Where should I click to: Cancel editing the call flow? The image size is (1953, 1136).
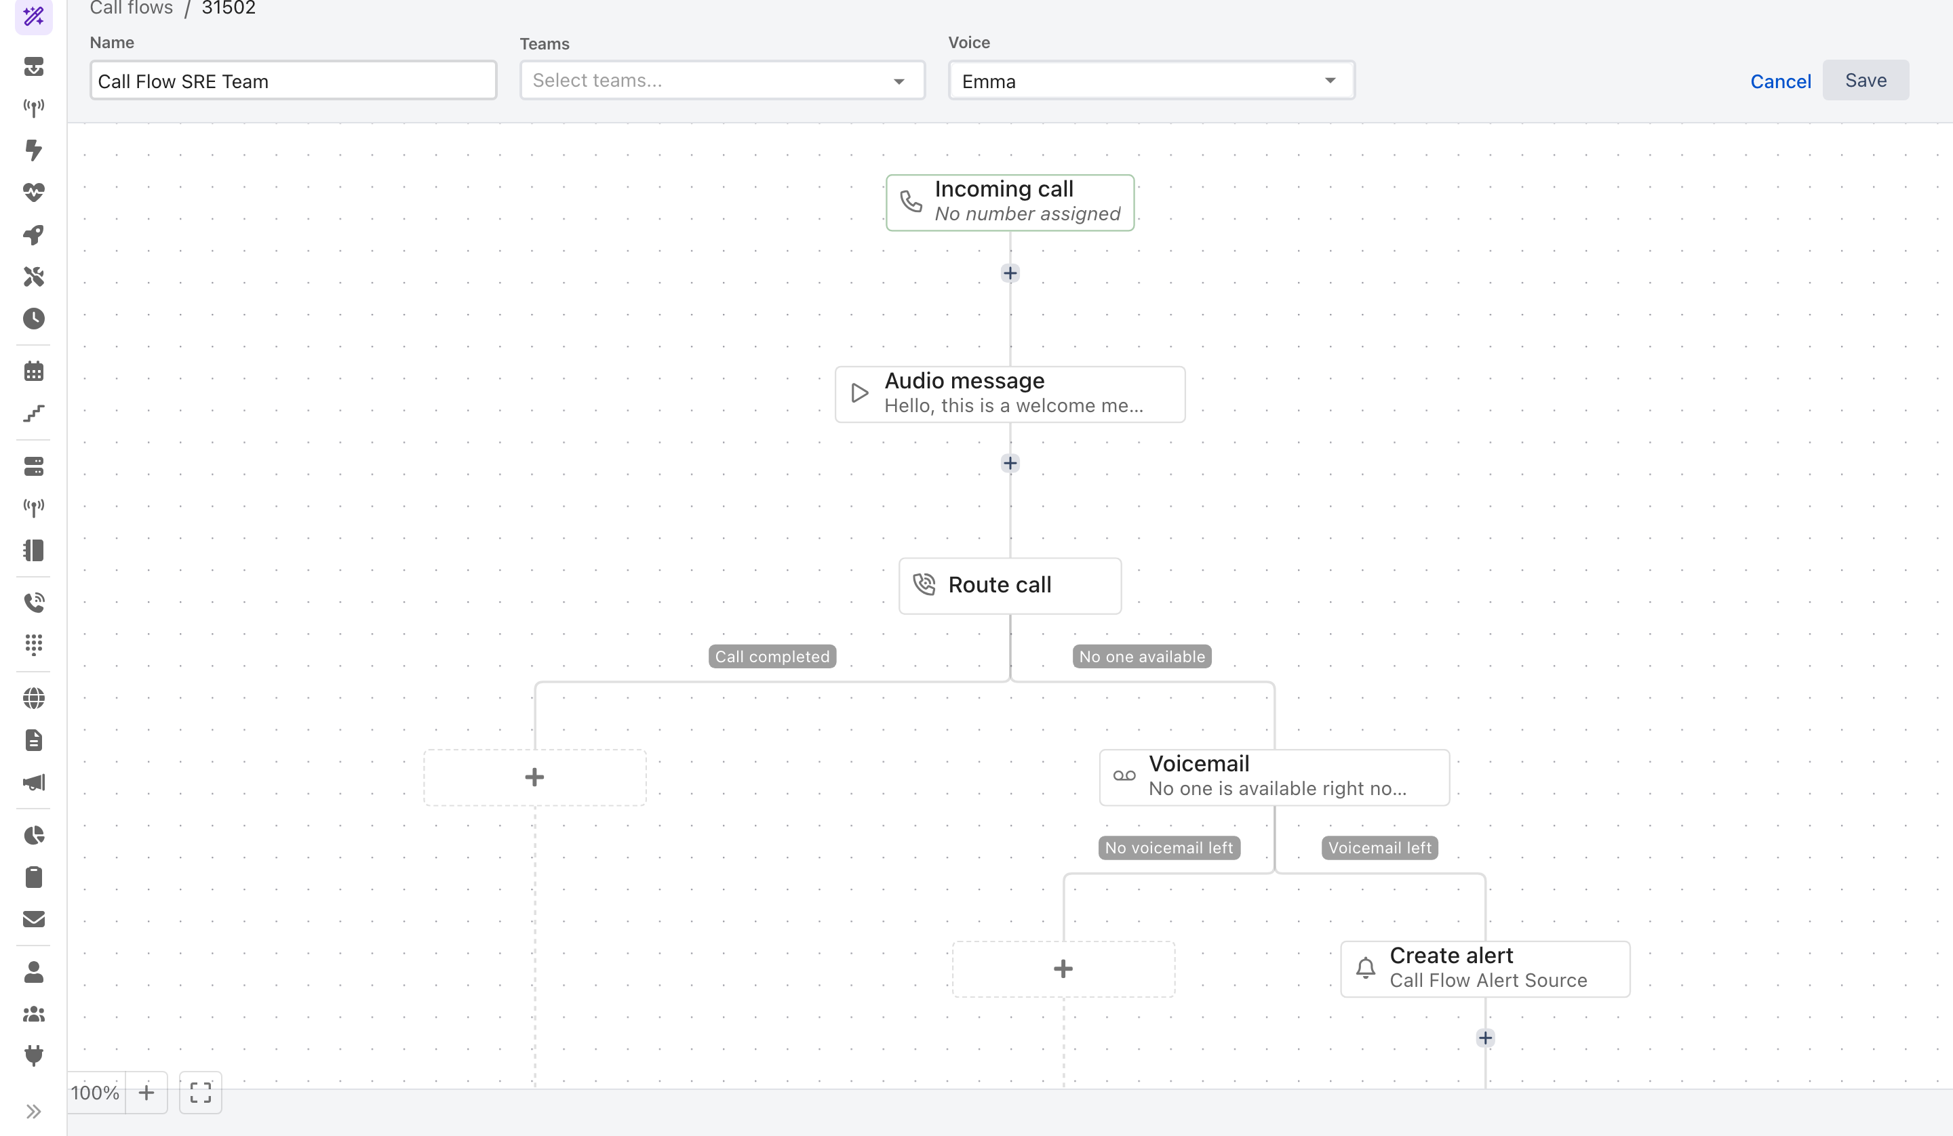1780,81
